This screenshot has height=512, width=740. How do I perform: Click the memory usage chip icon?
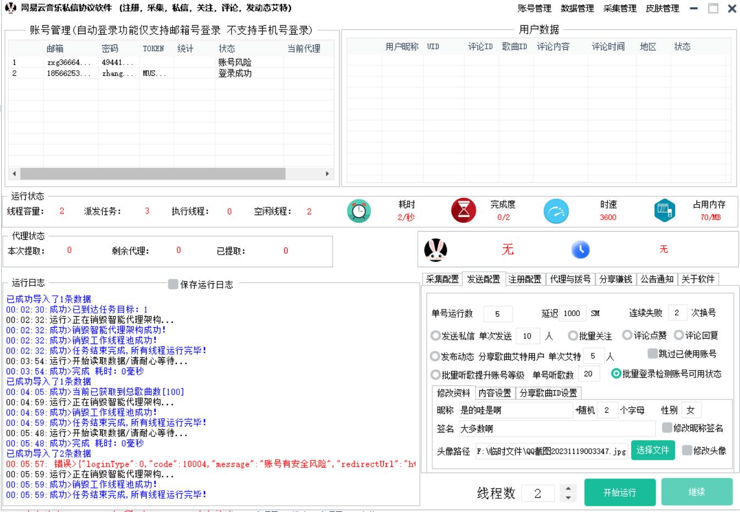click(x=665, y=211)
